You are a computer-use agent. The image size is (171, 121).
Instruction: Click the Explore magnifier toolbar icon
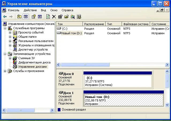point(73,17)
